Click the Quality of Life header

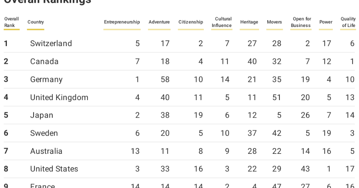[348, 22]
